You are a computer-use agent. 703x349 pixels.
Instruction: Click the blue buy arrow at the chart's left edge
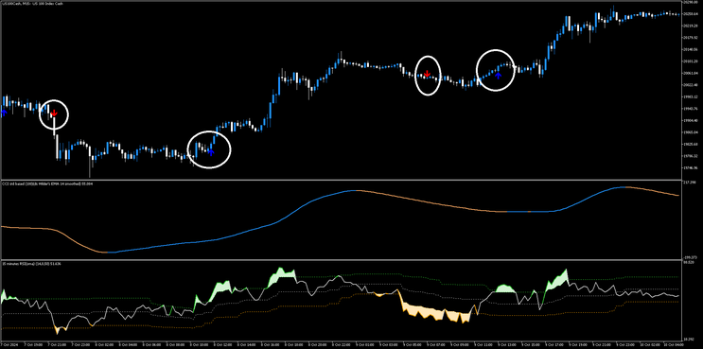point(4,113)
